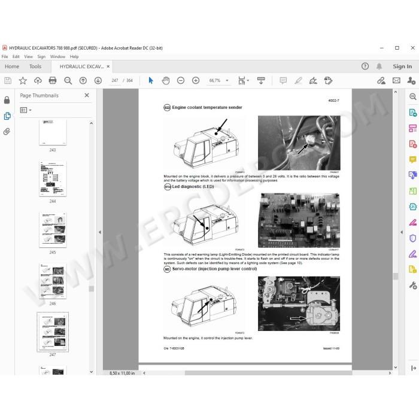Expand the right pane with the bottom arrow icon
Viewport: 419px width, 419px height.
coord(414,368)
